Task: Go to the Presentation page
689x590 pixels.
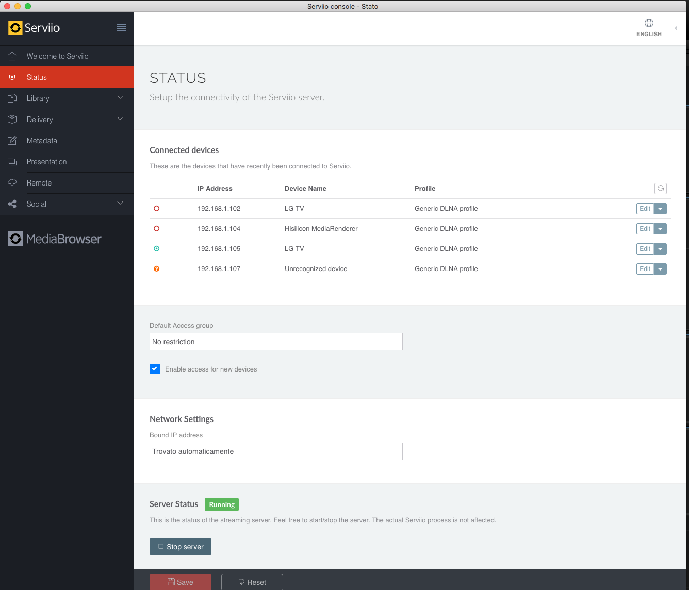Action: point(46,162)
